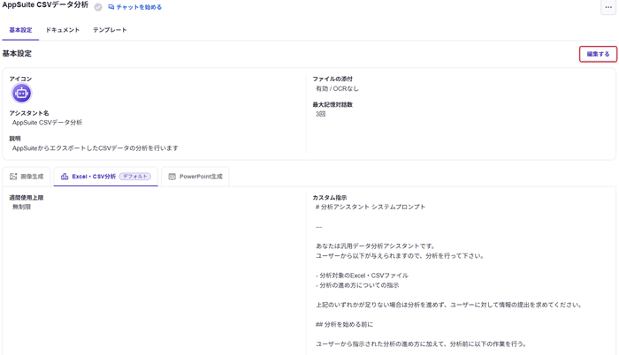Select the 画像生成 tab
Screen dimensions: 619x355
coord(27,177)
